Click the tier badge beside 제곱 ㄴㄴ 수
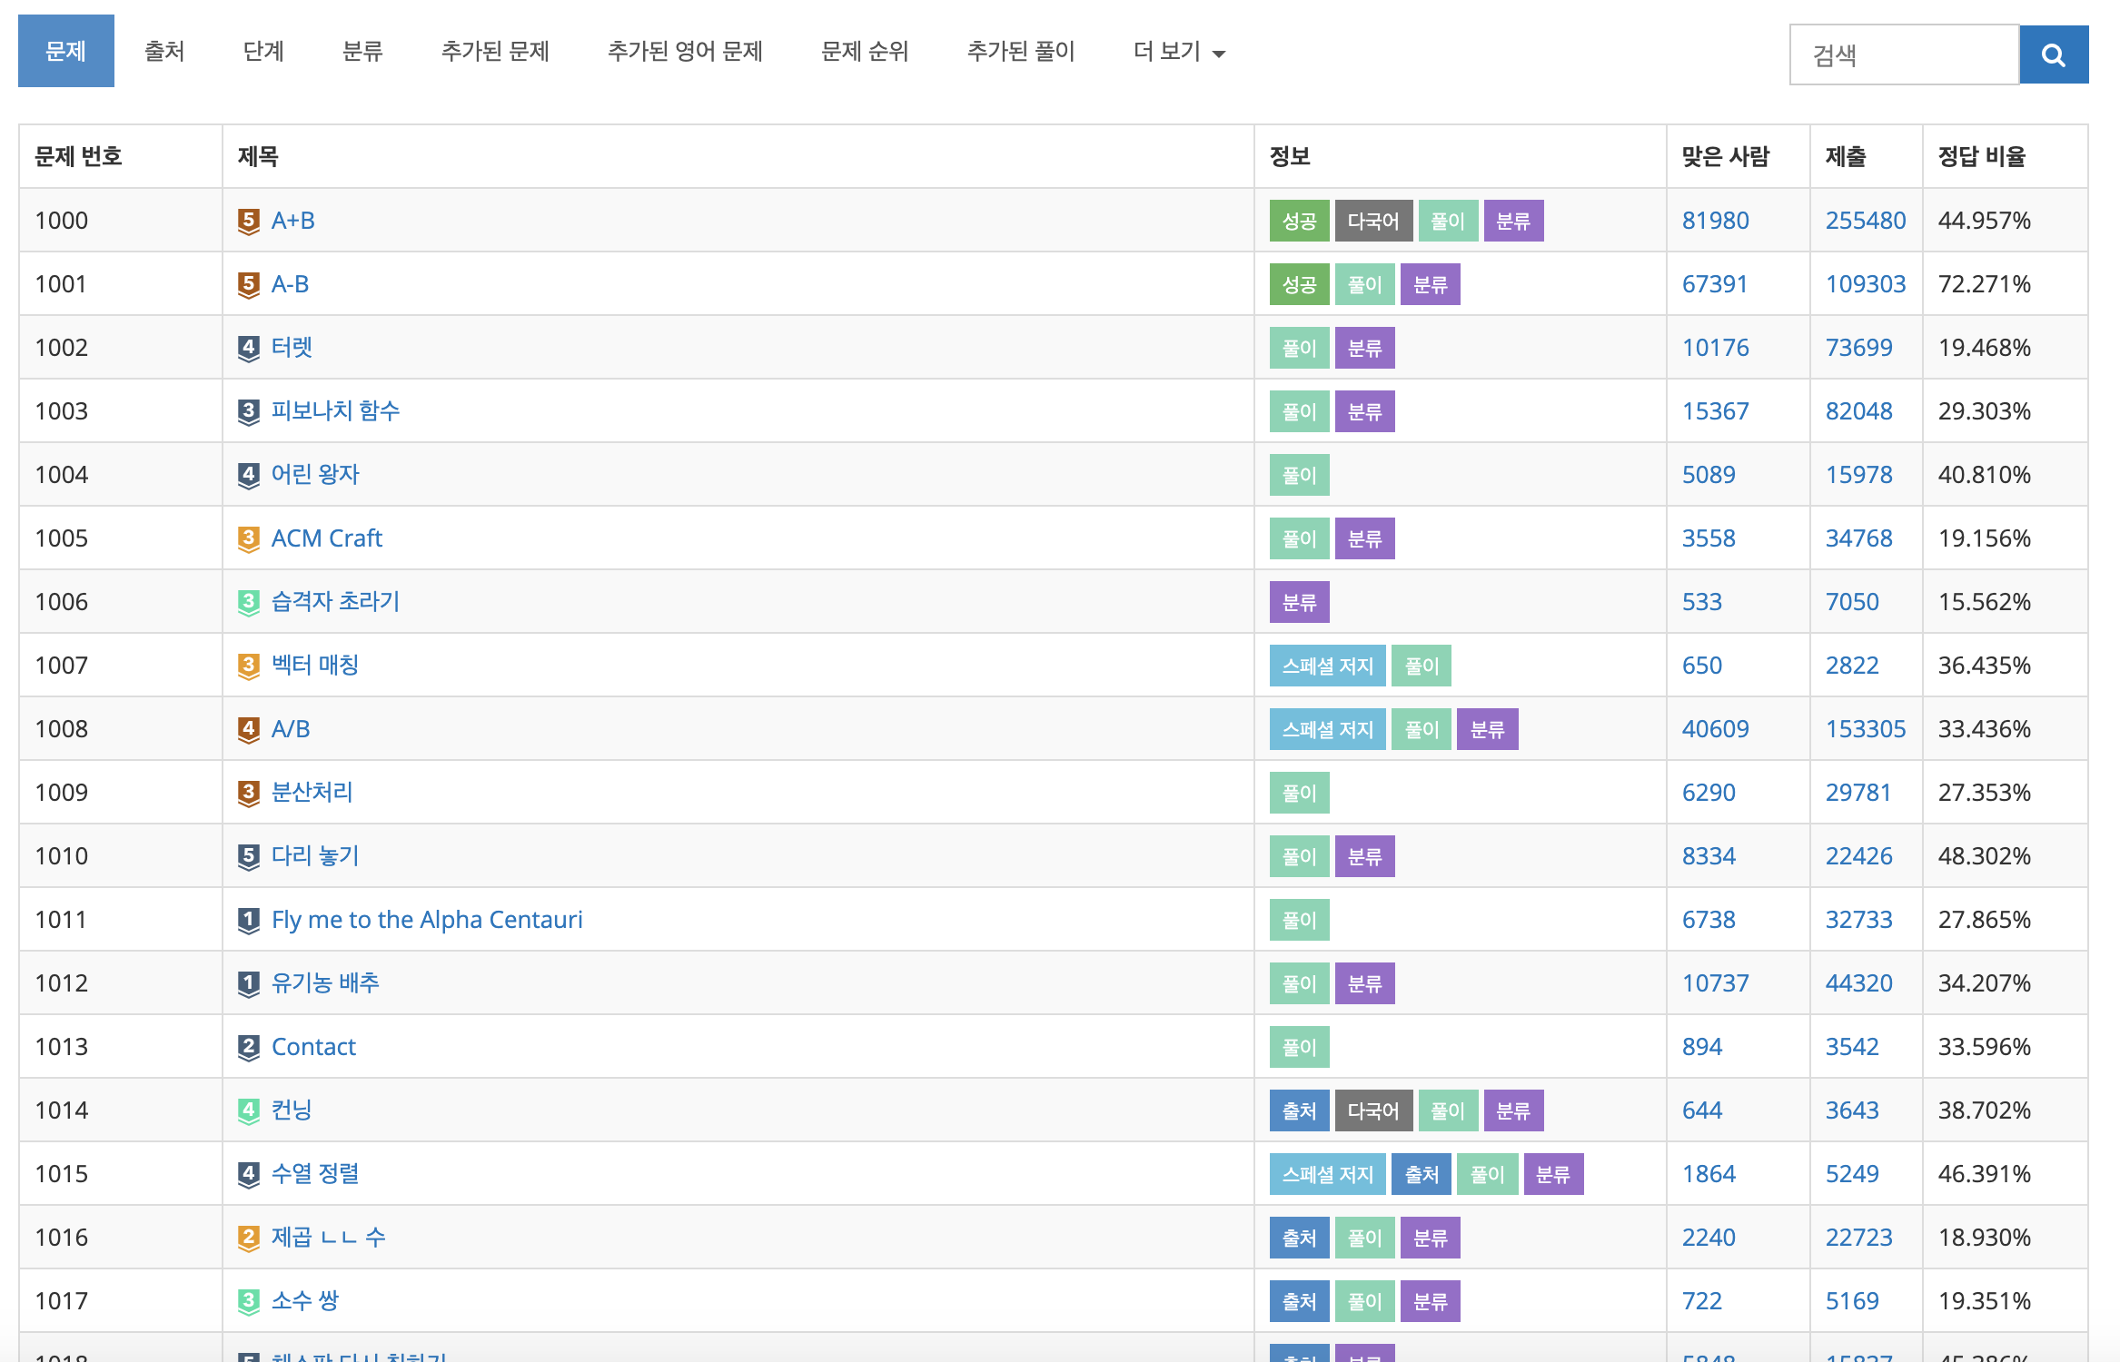This screenshot has height=1362, width=2120. pos(248,1238)
